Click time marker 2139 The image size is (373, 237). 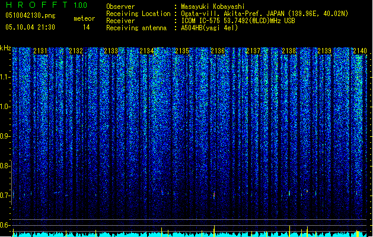(324, 51)
